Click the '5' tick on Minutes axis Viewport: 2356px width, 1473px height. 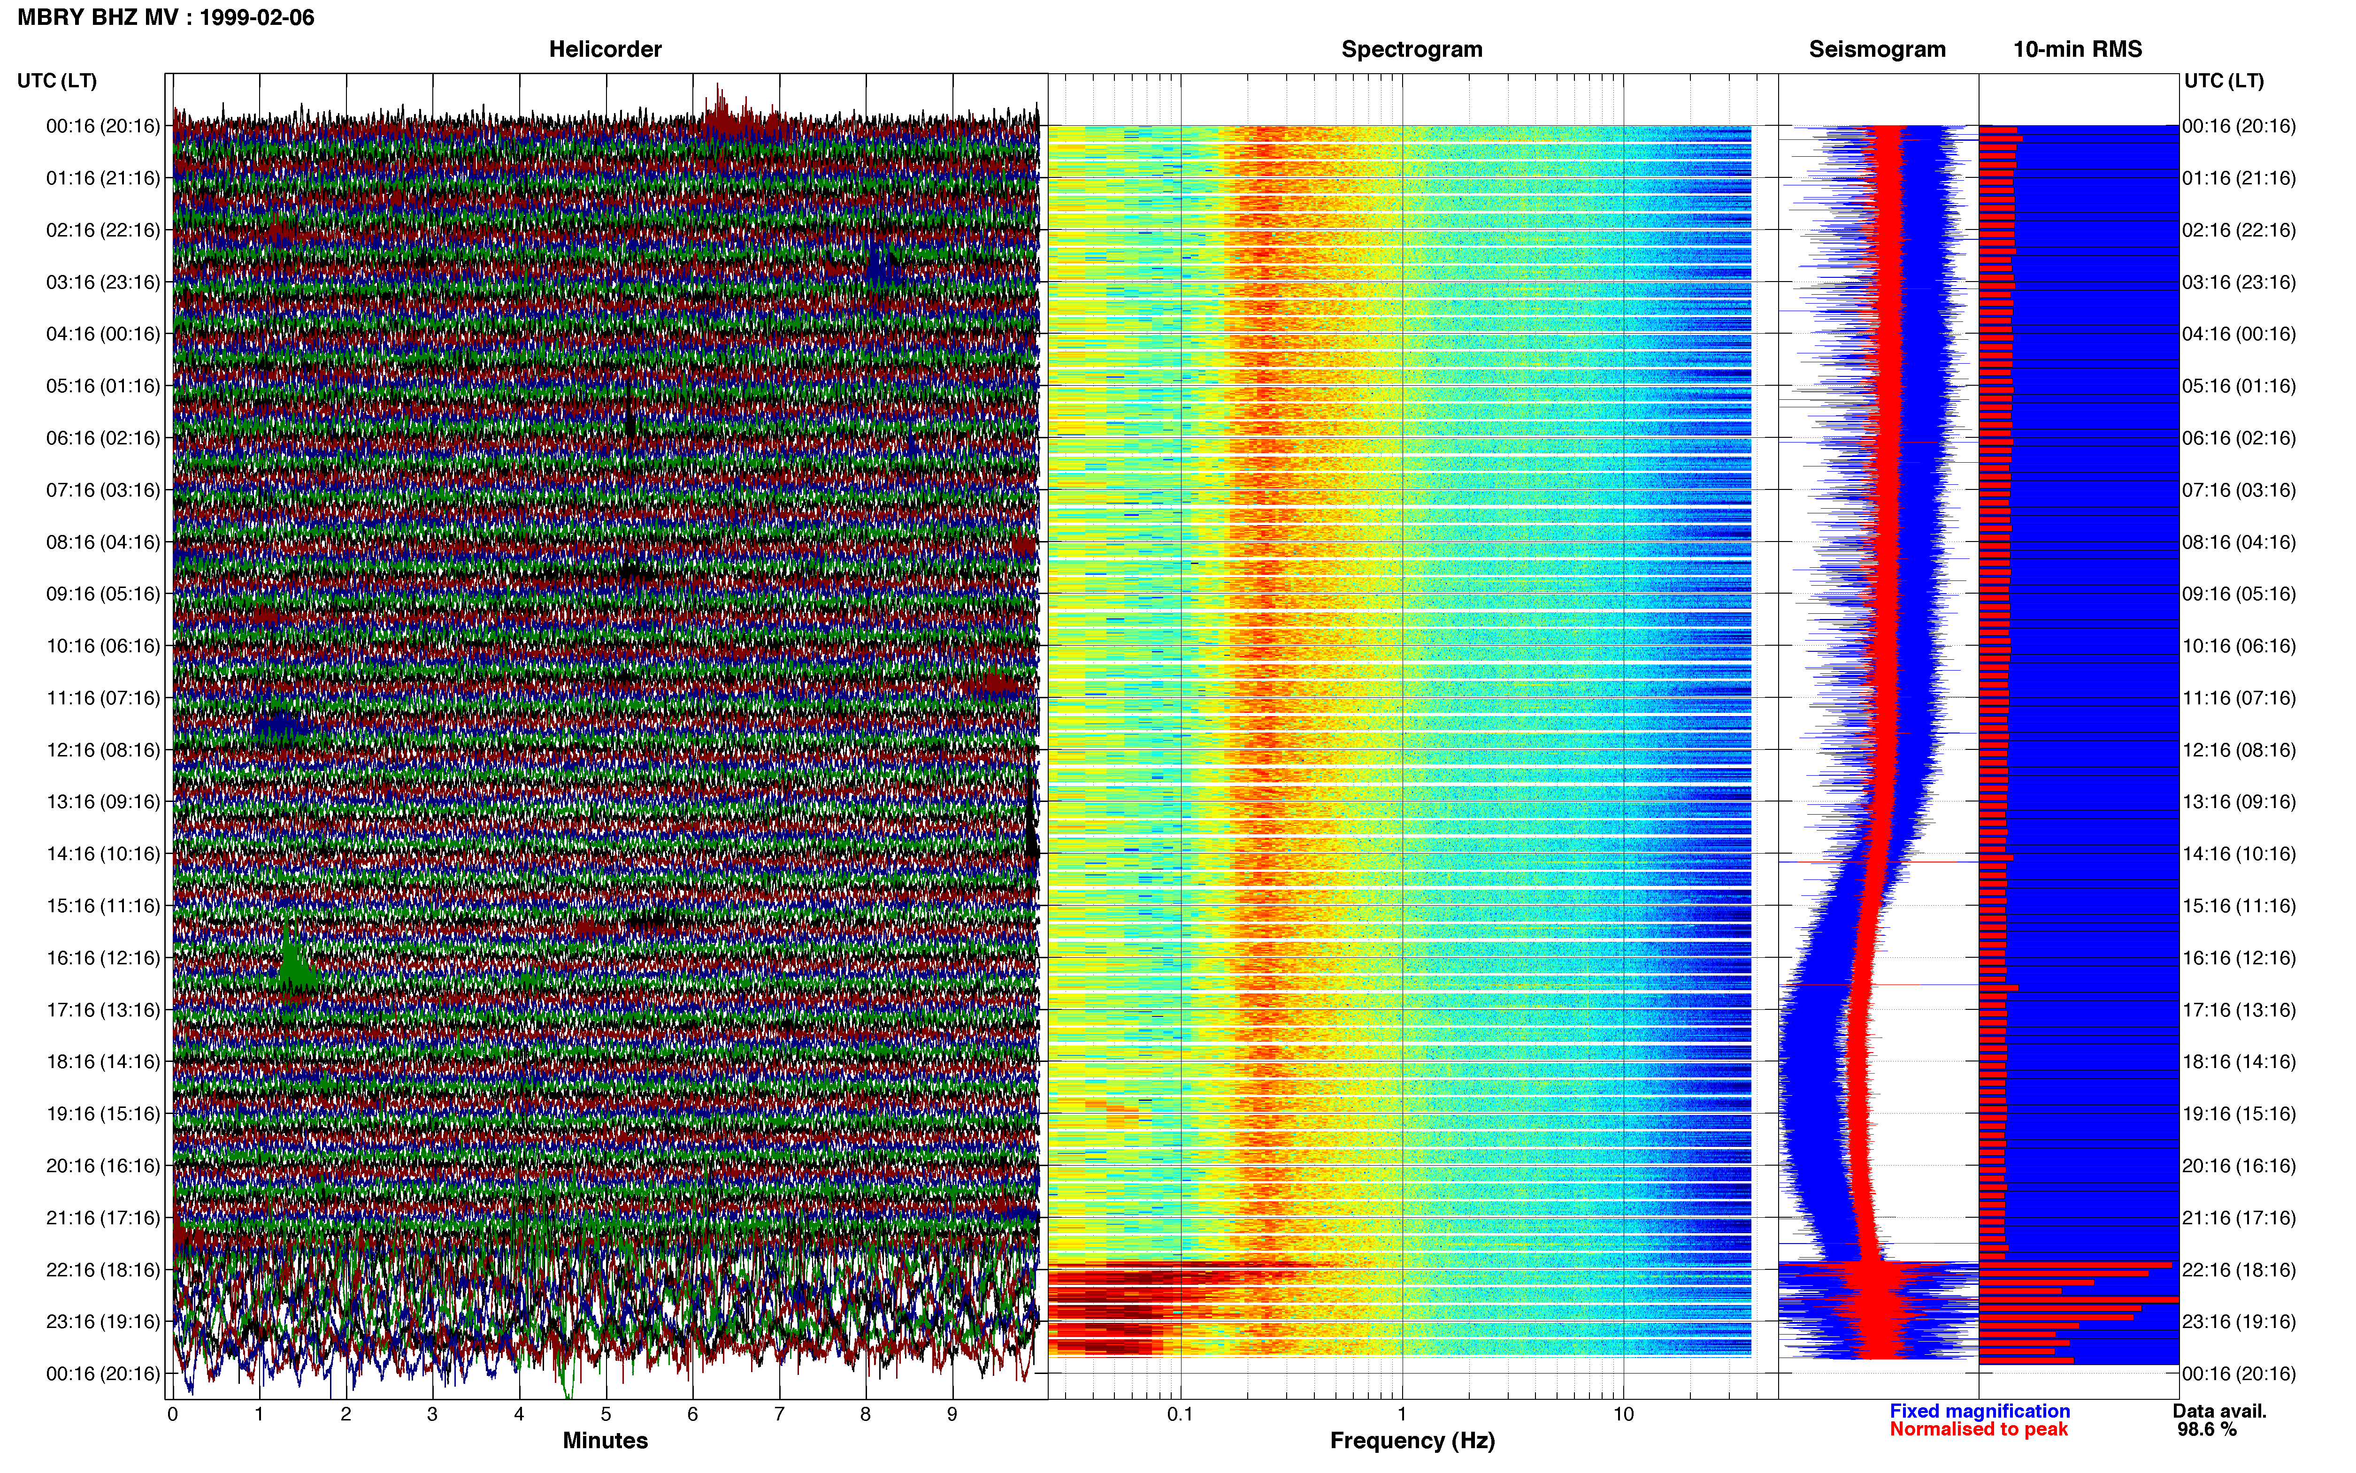pyautogui.click(x=606, y=1414)
